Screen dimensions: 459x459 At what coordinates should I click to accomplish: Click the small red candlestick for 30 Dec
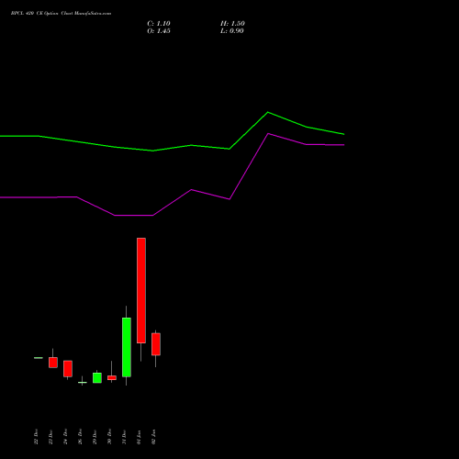[x=112, y=377]
